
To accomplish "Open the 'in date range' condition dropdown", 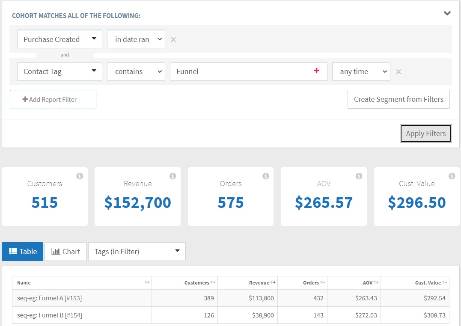I will tap(136, 39).
